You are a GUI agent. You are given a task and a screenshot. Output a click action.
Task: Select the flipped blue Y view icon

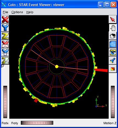click(x=5, y=52)
